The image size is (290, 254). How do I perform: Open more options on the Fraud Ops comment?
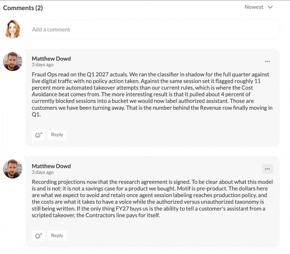point(267,61)
